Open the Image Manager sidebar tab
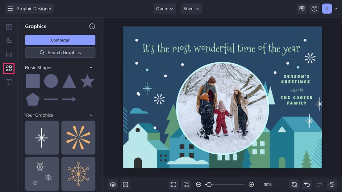The width and height of the screenshot is (342, 192). [x=9, y=27]
